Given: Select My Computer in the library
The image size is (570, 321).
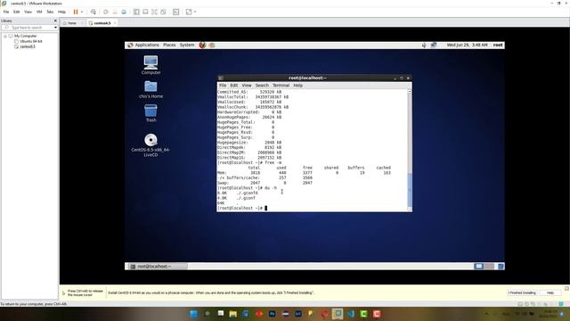Looking at the screenshot, I should (x=25, y=36).
